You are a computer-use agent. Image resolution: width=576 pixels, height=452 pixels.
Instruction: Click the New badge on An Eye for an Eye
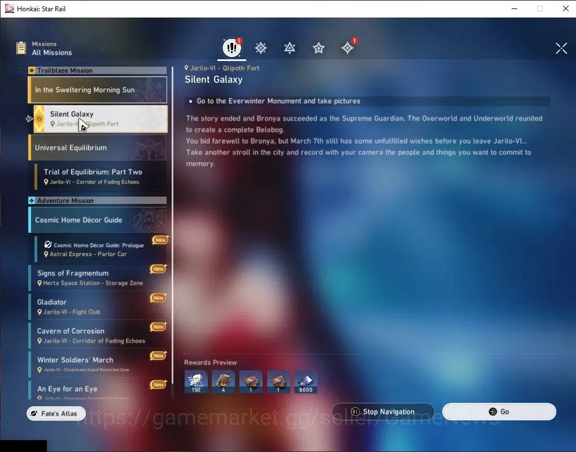coord(158,384)
